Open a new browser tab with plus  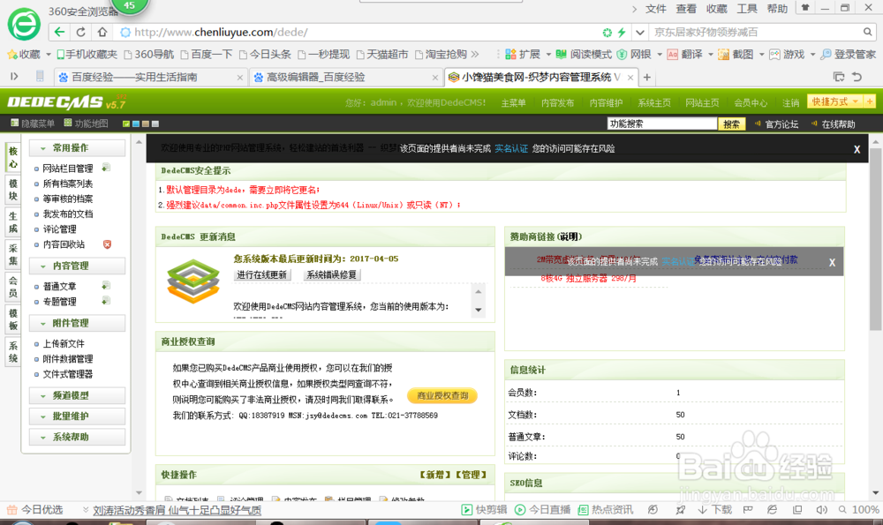point(647,77)
